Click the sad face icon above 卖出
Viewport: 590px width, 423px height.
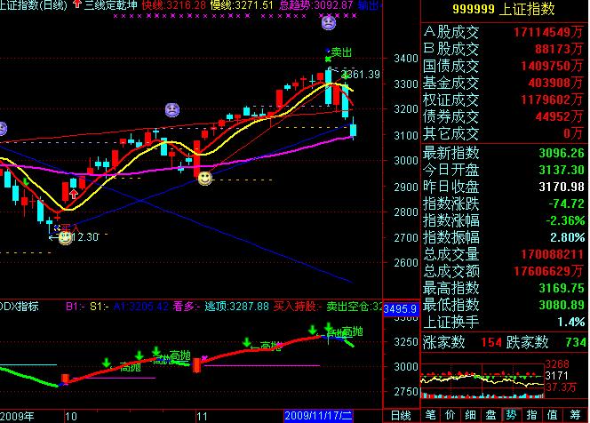(x=329, y=23)
